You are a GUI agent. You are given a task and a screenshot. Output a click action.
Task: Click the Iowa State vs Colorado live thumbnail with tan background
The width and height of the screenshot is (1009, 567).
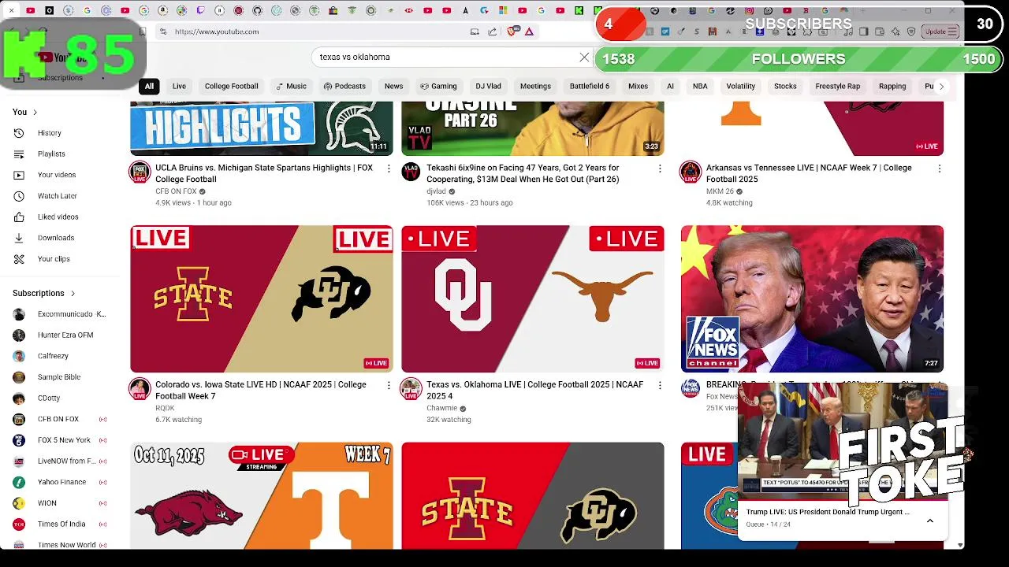pos(261,298)
